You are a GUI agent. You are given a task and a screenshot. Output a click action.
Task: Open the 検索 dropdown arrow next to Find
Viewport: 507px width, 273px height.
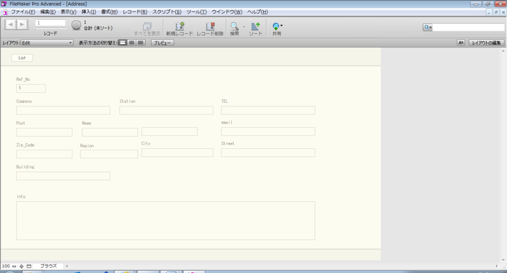coord(244,27)
